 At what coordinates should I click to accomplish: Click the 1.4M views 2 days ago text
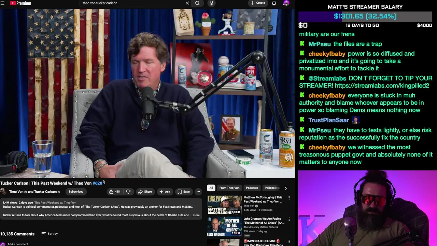click(17, 203)
